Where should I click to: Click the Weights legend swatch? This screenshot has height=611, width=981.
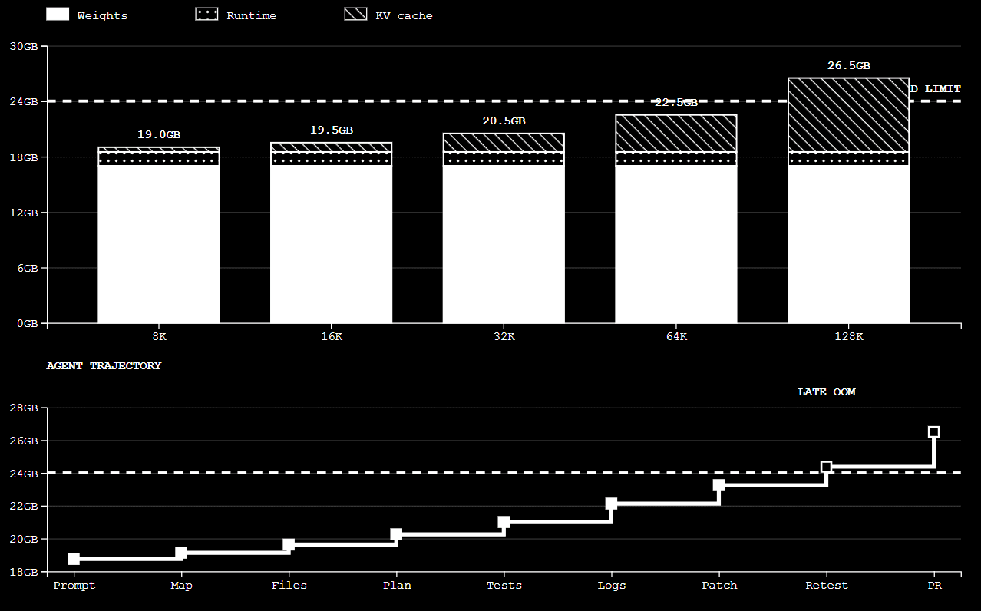click(58, 15)
